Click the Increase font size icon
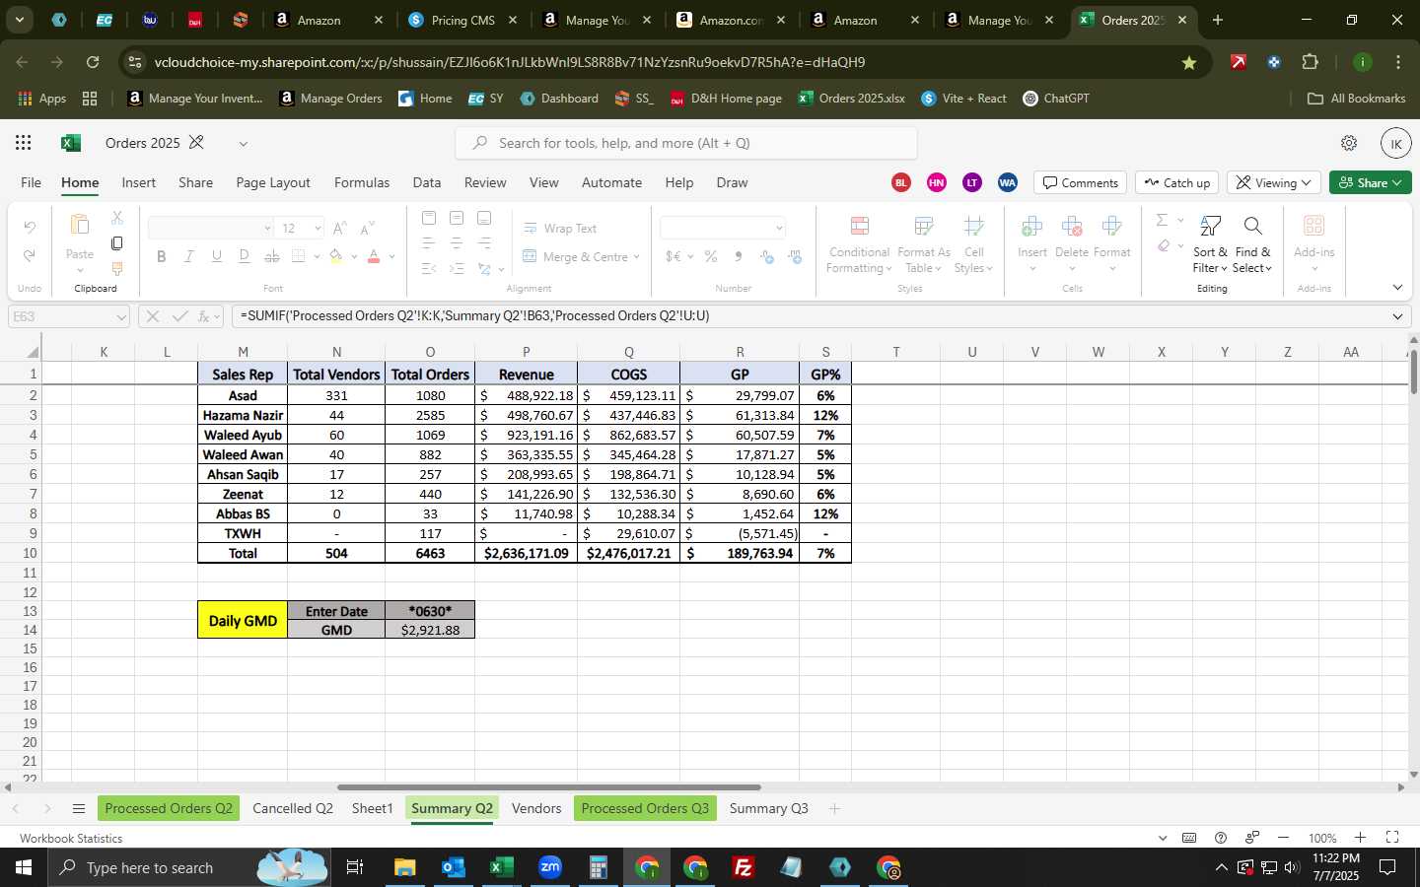The width and height of the screenshot is (1420, 887). pyautogui.click(x=339, y=229)
